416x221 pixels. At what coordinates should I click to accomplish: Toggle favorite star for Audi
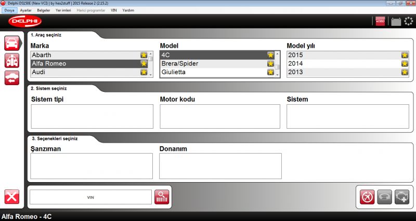144,72
